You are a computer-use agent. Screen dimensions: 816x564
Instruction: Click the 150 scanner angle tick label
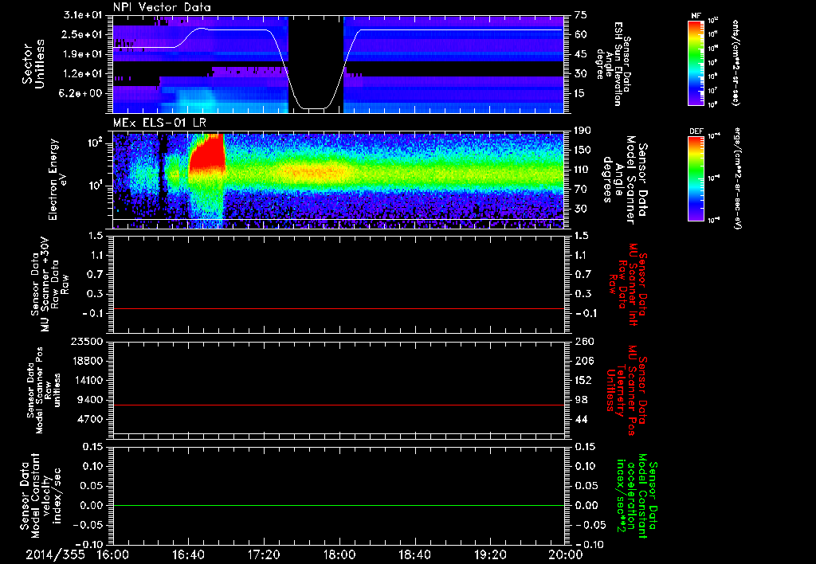(583, 150)
